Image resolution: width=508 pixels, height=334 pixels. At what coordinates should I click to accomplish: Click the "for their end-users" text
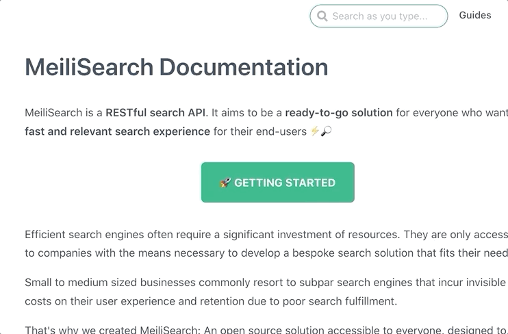pos(260,131)
